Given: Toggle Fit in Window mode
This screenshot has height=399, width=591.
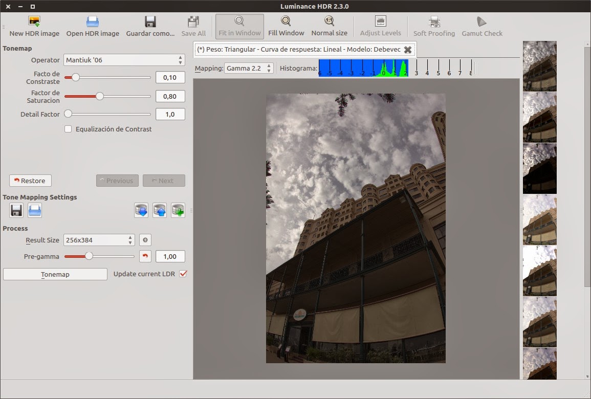Looking at the screenshot, I should pos(239,25).
